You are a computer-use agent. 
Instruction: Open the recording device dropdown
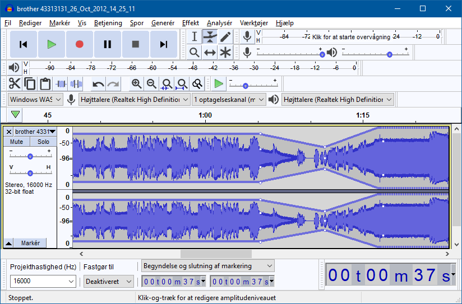point(134,100)
